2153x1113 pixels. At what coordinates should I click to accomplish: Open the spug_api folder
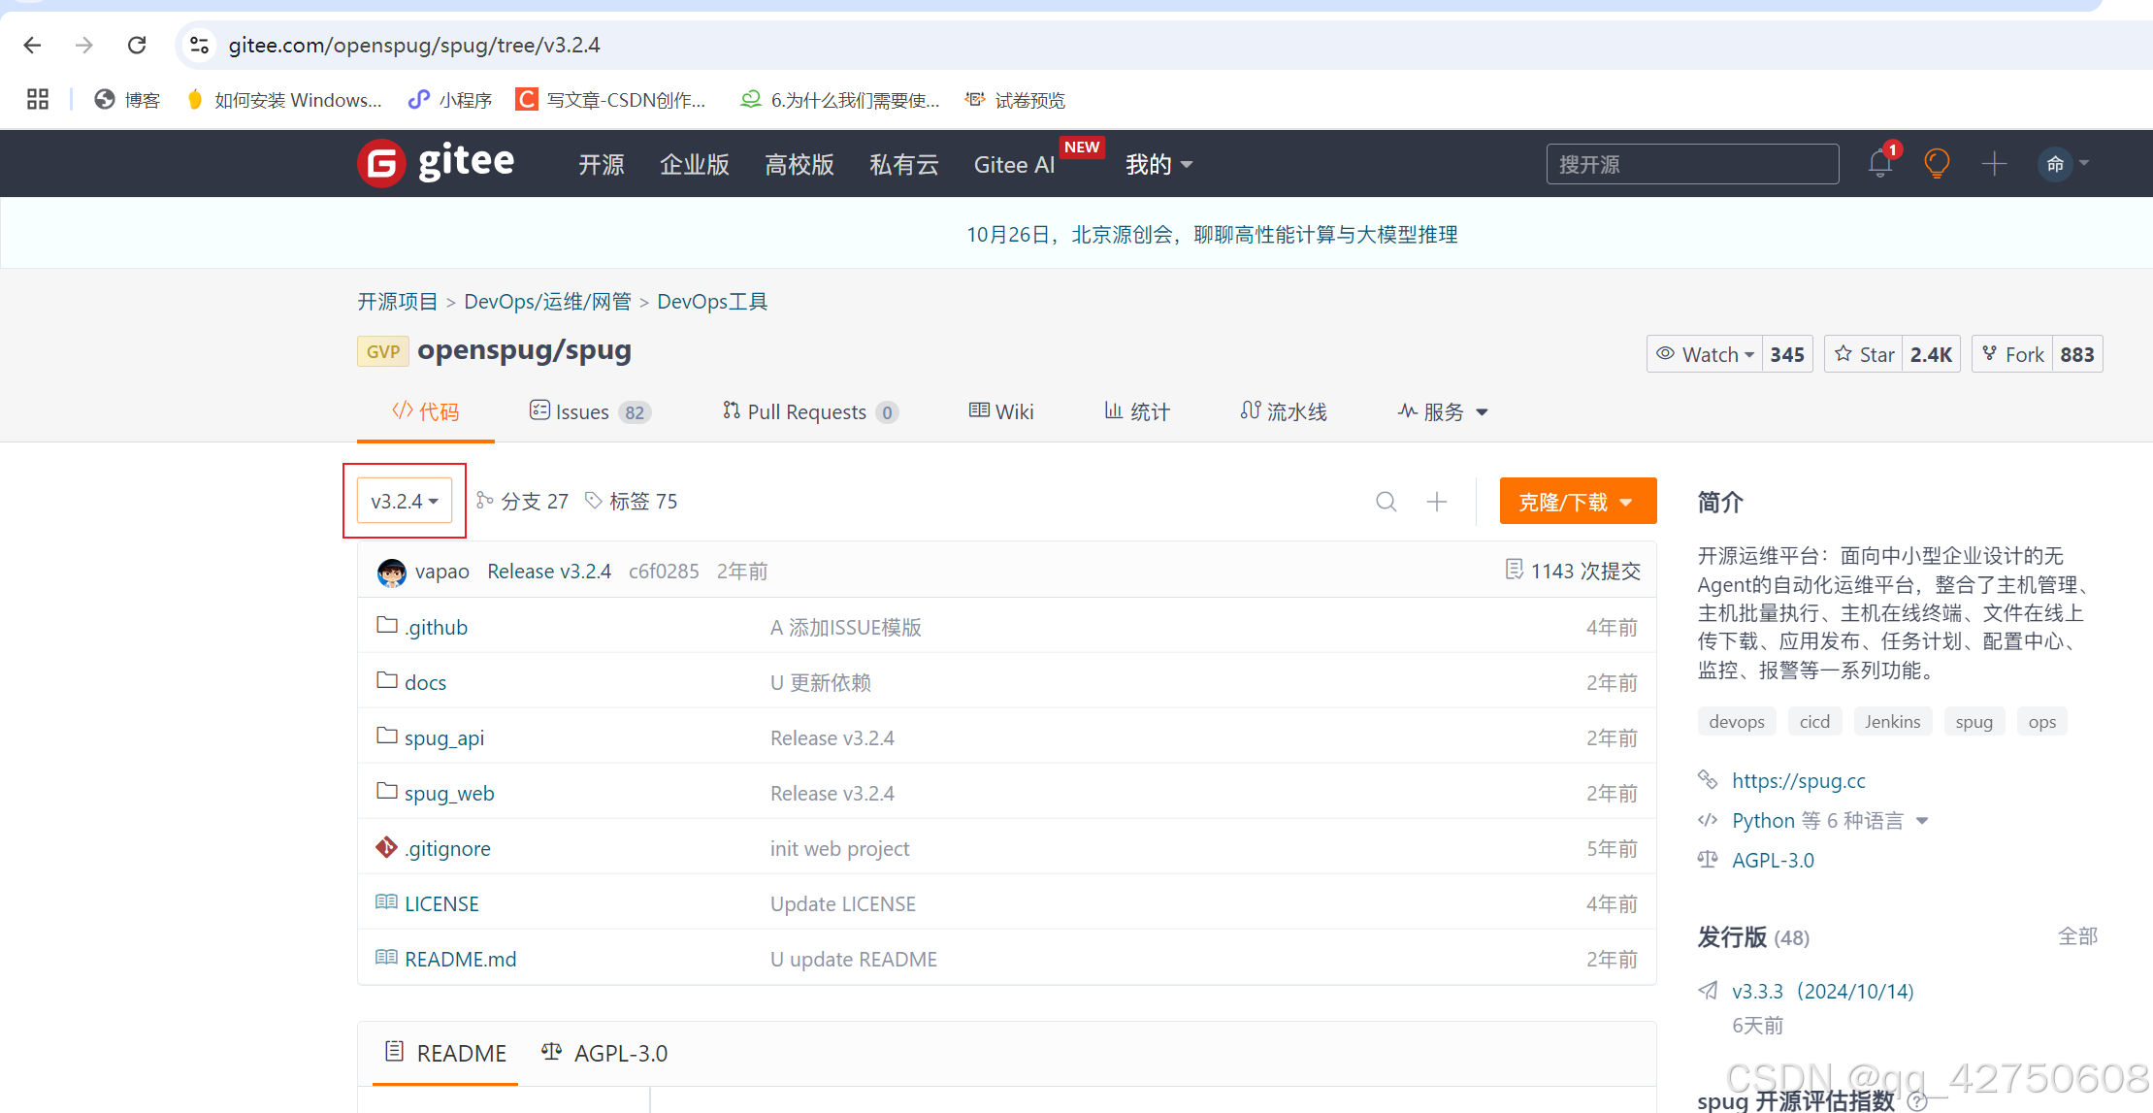tap(443, 738)
